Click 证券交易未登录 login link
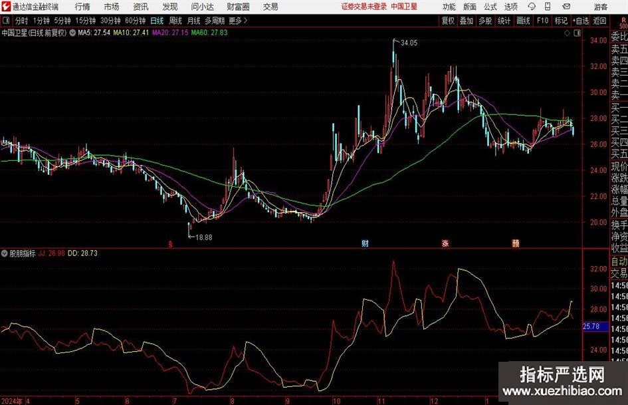The height and width of the screenshot is (405, 628). [x=364, y=7]
